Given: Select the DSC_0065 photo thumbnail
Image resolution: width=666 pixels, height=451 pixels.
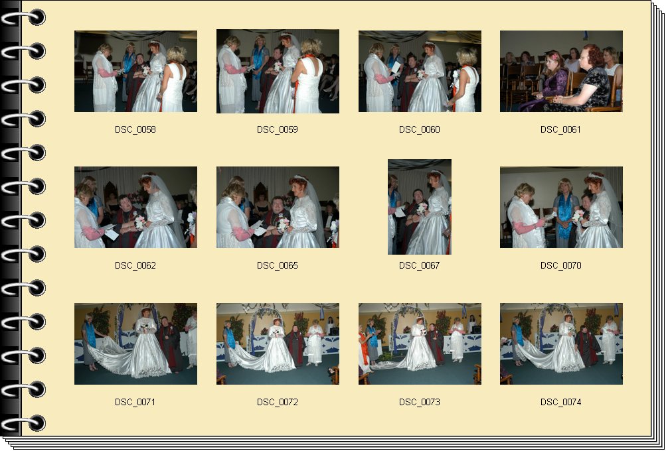Looking at the screenshot, I should (278, 207).
